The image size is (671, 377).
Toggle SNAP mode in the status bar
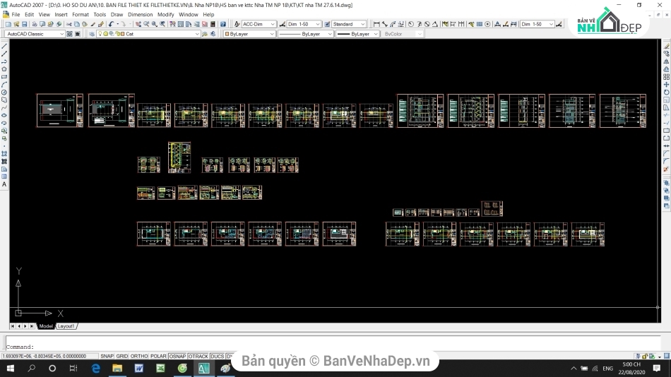click(107, 357)
